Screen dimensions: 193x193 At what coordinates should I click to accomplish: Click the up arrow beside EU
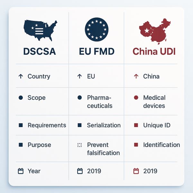pyautogui.click(x=80, y=77)
